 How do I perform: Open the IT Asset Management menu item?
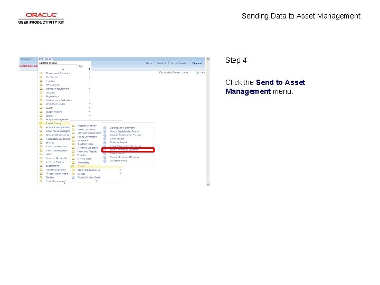pyautogui.click(x=57, y=174)
